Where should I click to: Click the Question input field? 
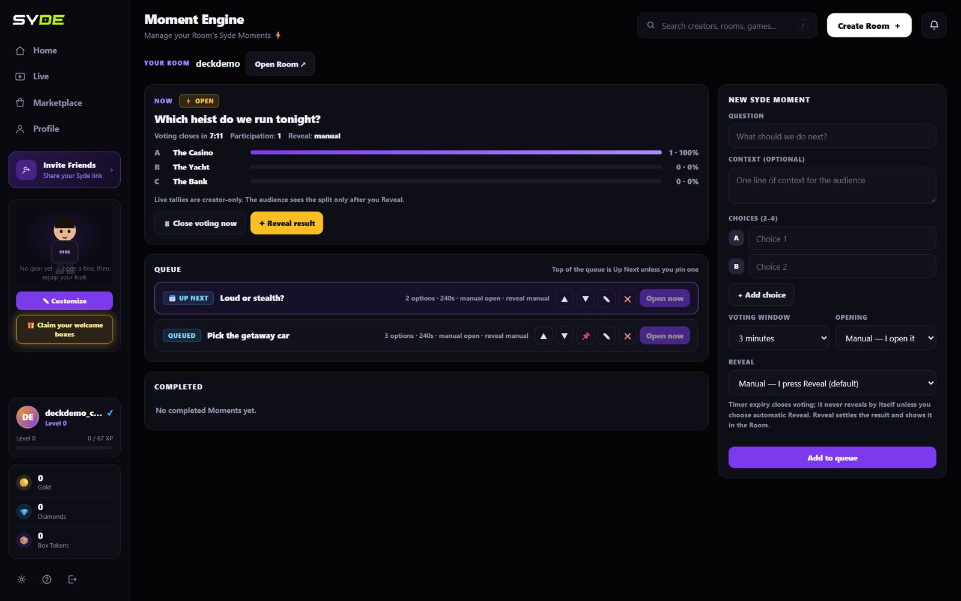coord(832,136)
